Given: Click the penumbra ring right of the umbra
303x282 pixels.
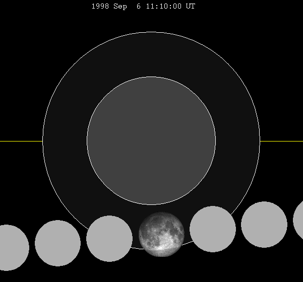Looking at the screenshot, I should click(x=238, y=141).
